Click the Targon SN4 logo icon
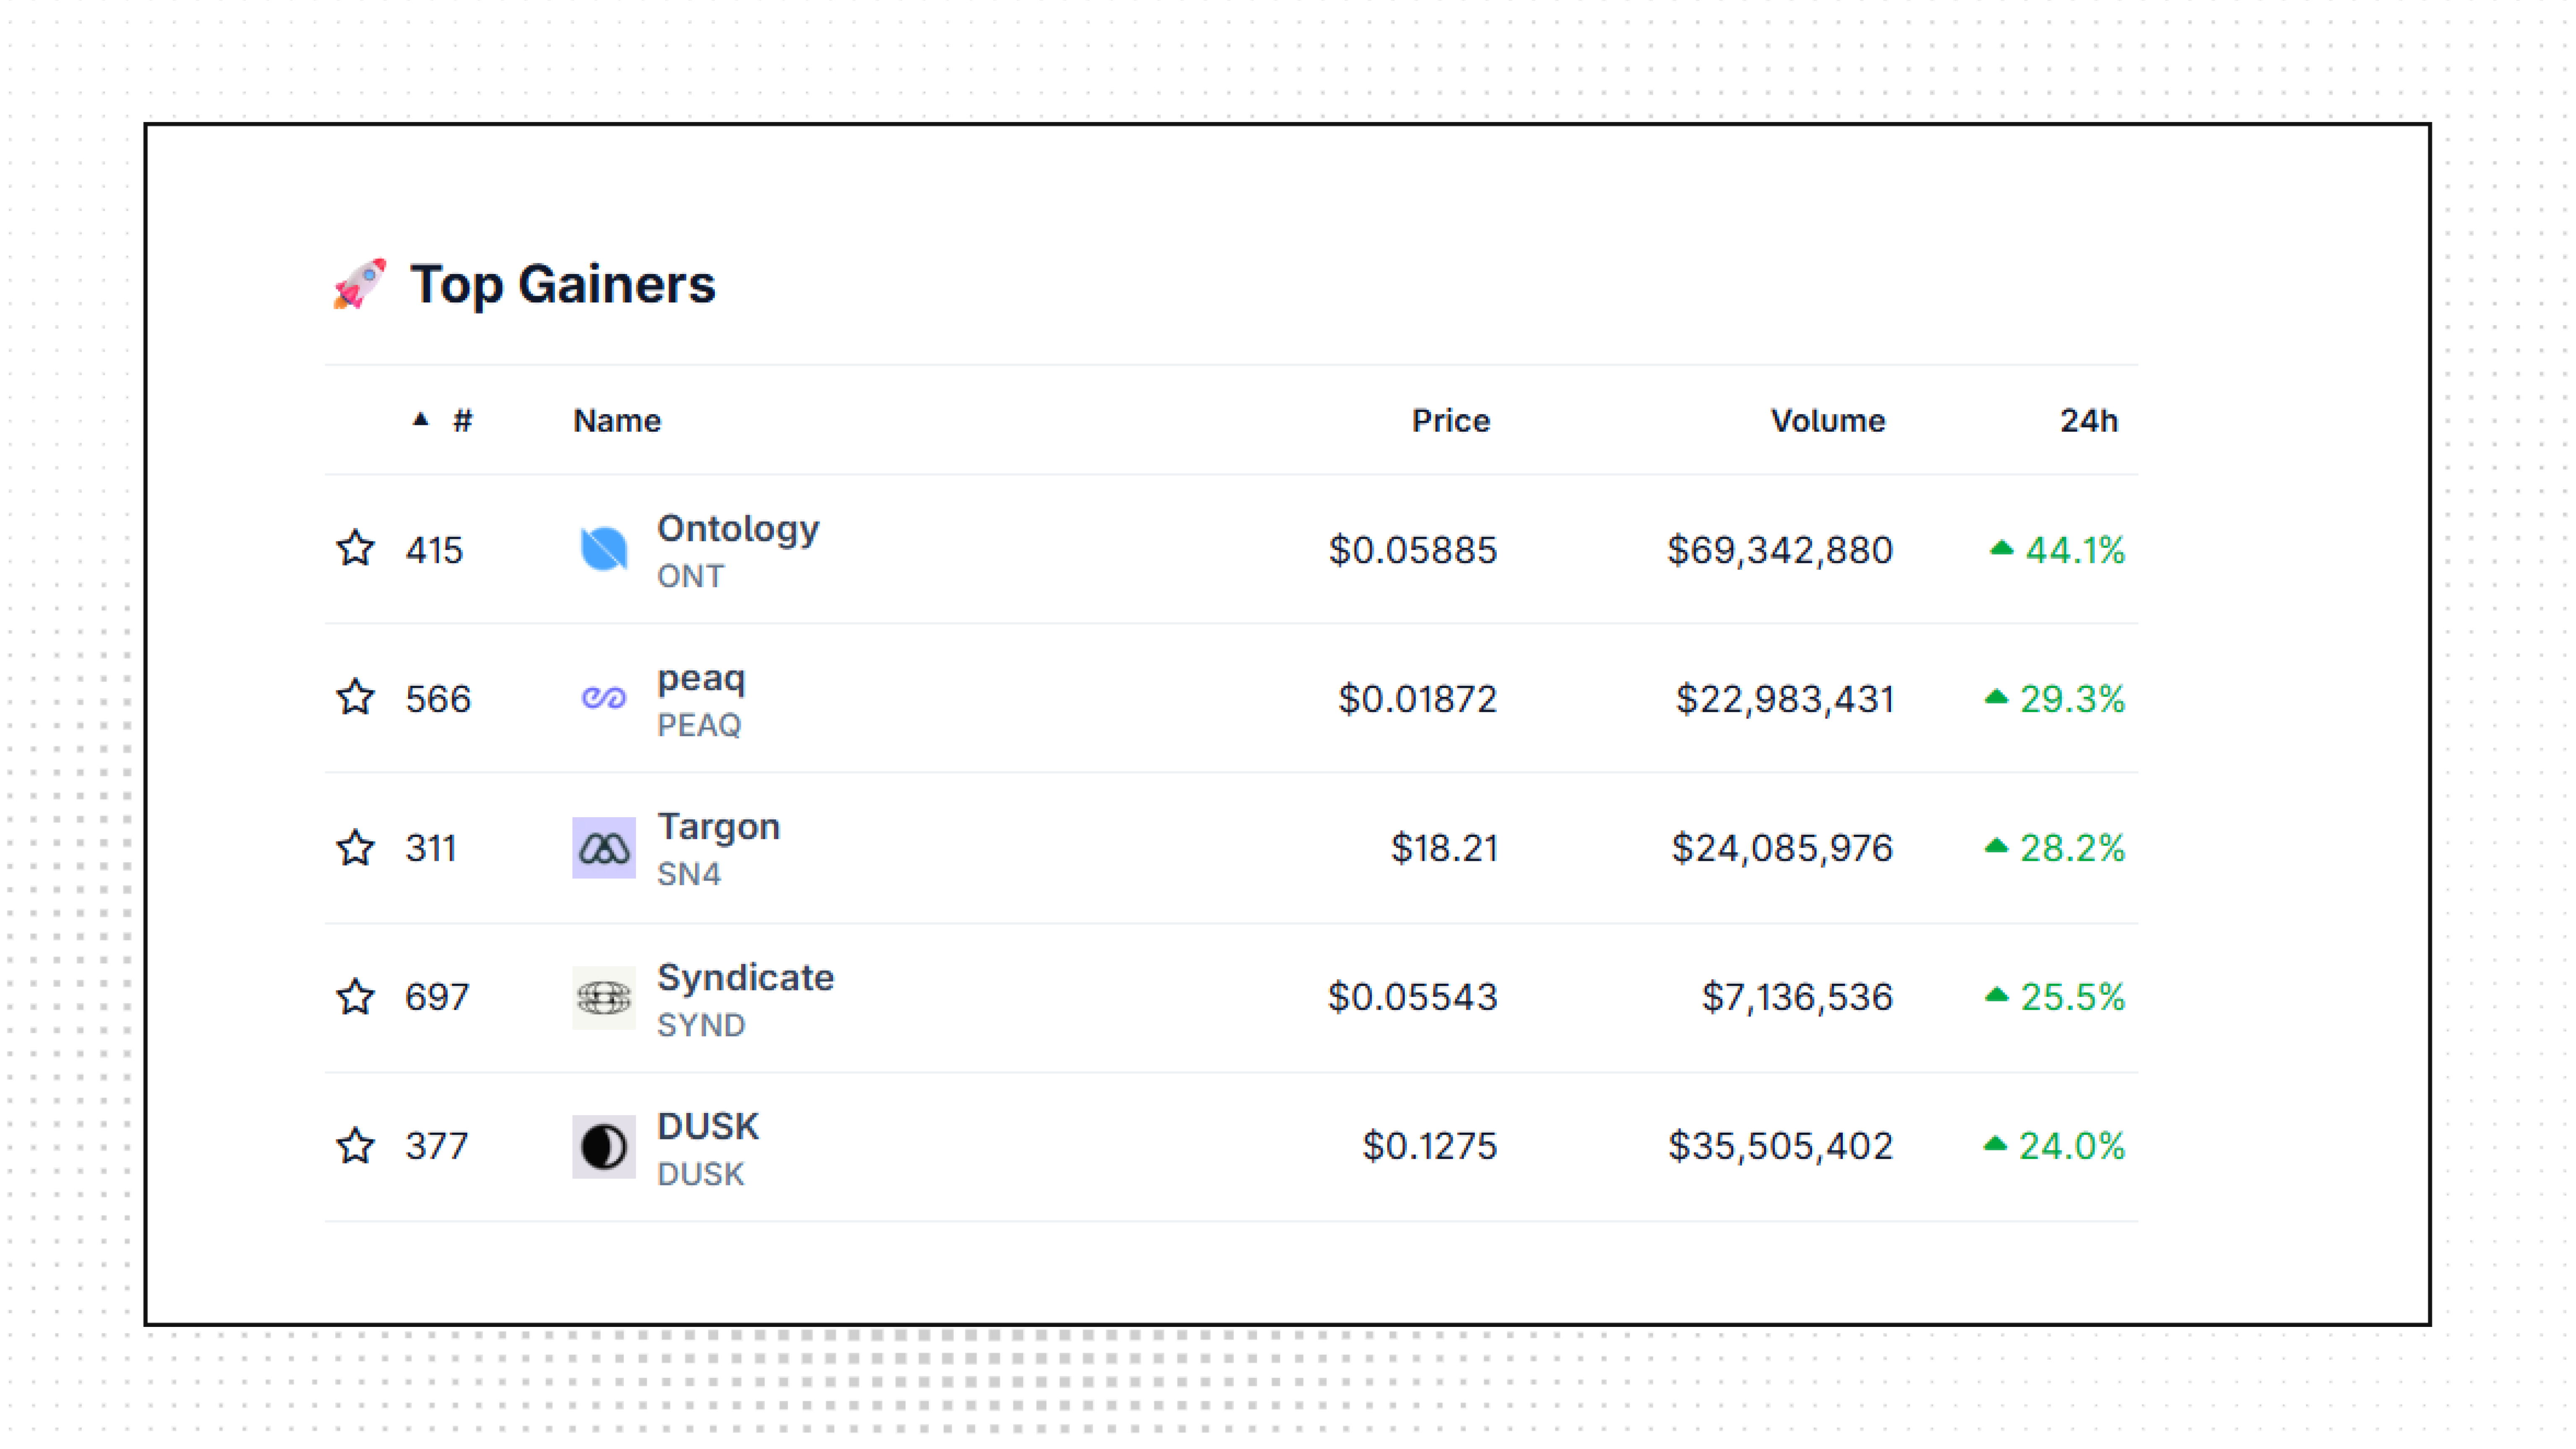 tap(603, 848)
